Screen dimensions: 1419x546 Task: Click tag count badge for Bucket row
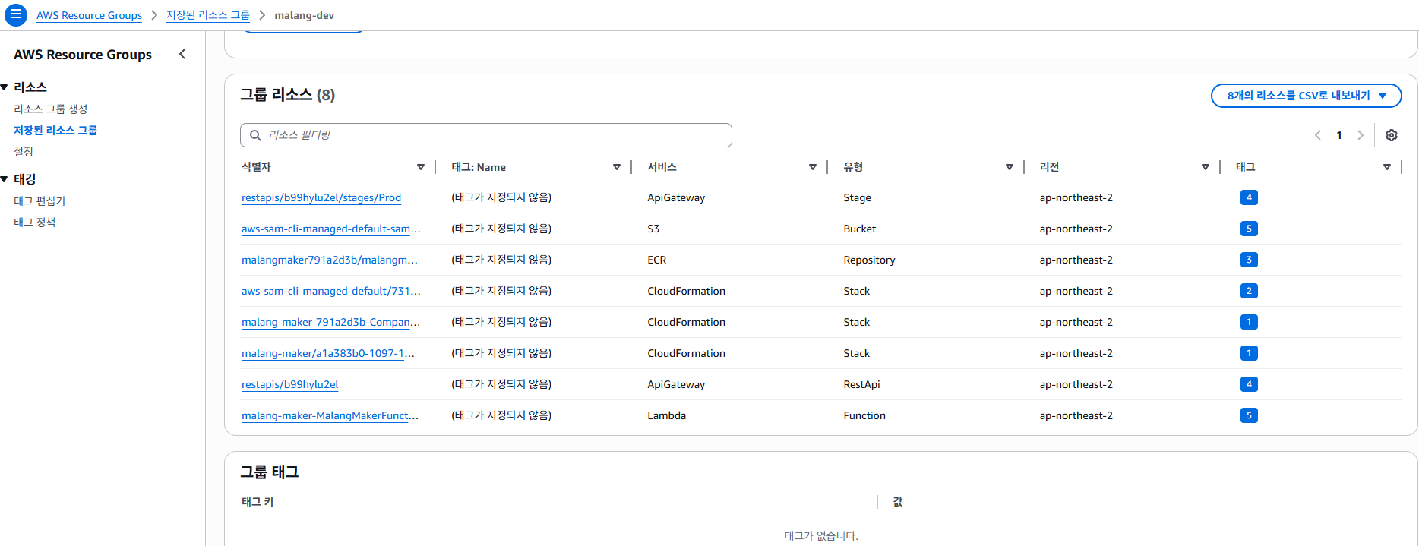(1249, 229)
